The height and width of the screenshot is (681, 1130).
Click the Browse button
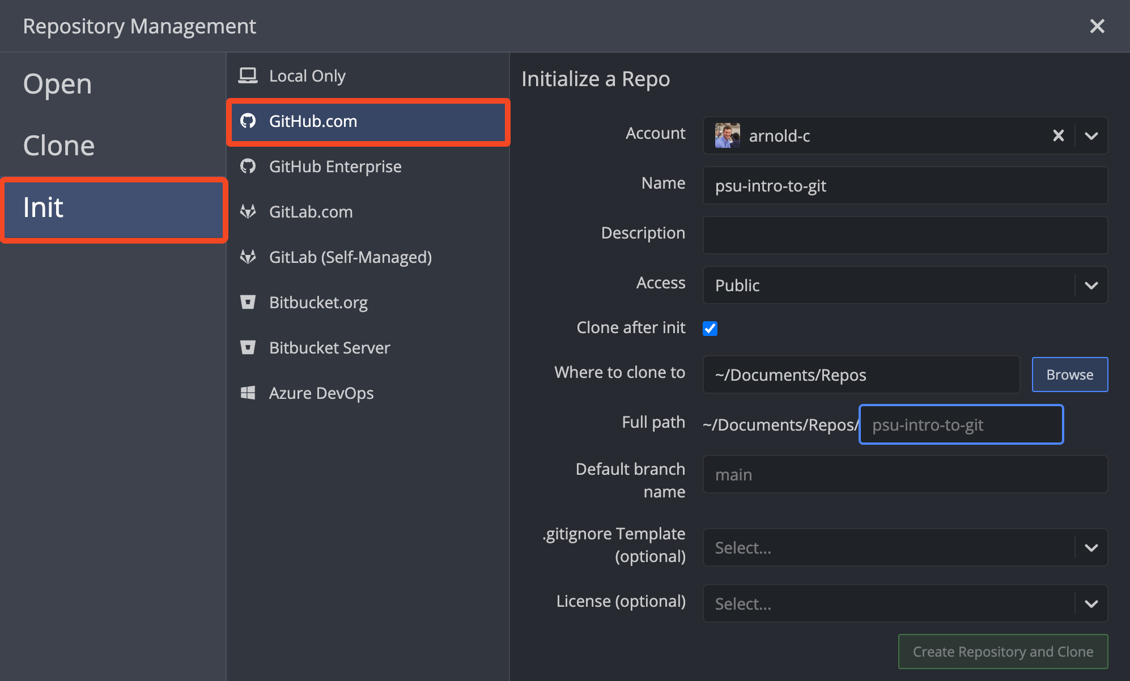pos(1069,374)
